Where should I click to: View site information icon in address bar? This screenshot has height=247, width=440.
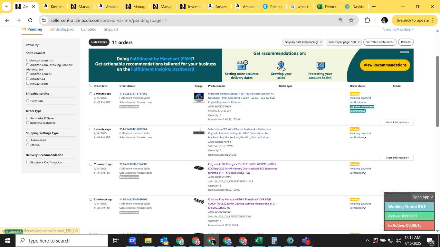44,20
